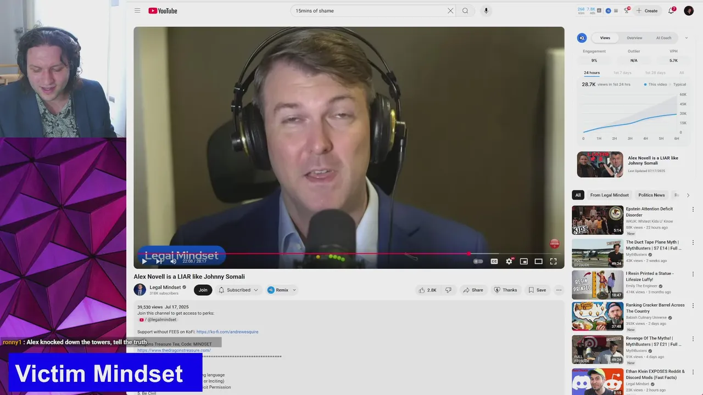Open account avatar menu

(x=689, y=10)
